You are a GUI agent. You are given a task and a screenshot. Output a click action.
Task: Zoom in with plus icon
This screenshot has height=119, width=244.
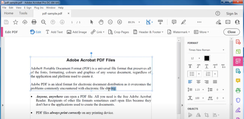pyautogui.click(x=120, y=22)
